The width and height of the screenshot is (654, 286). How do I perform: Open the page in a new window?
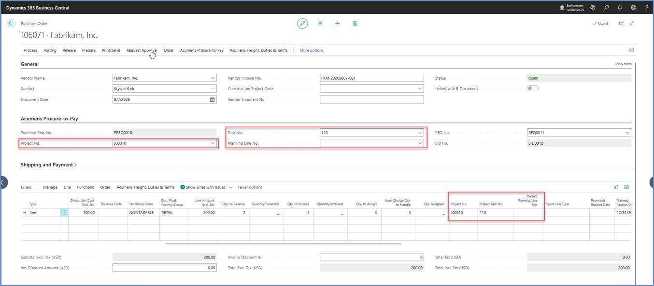point(621,23)
